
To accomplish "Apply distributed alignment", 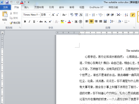I will tap(105, 21).
